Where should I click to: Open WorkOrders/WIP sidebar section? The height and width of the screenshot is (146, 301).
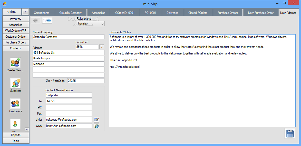coord(16,31)
